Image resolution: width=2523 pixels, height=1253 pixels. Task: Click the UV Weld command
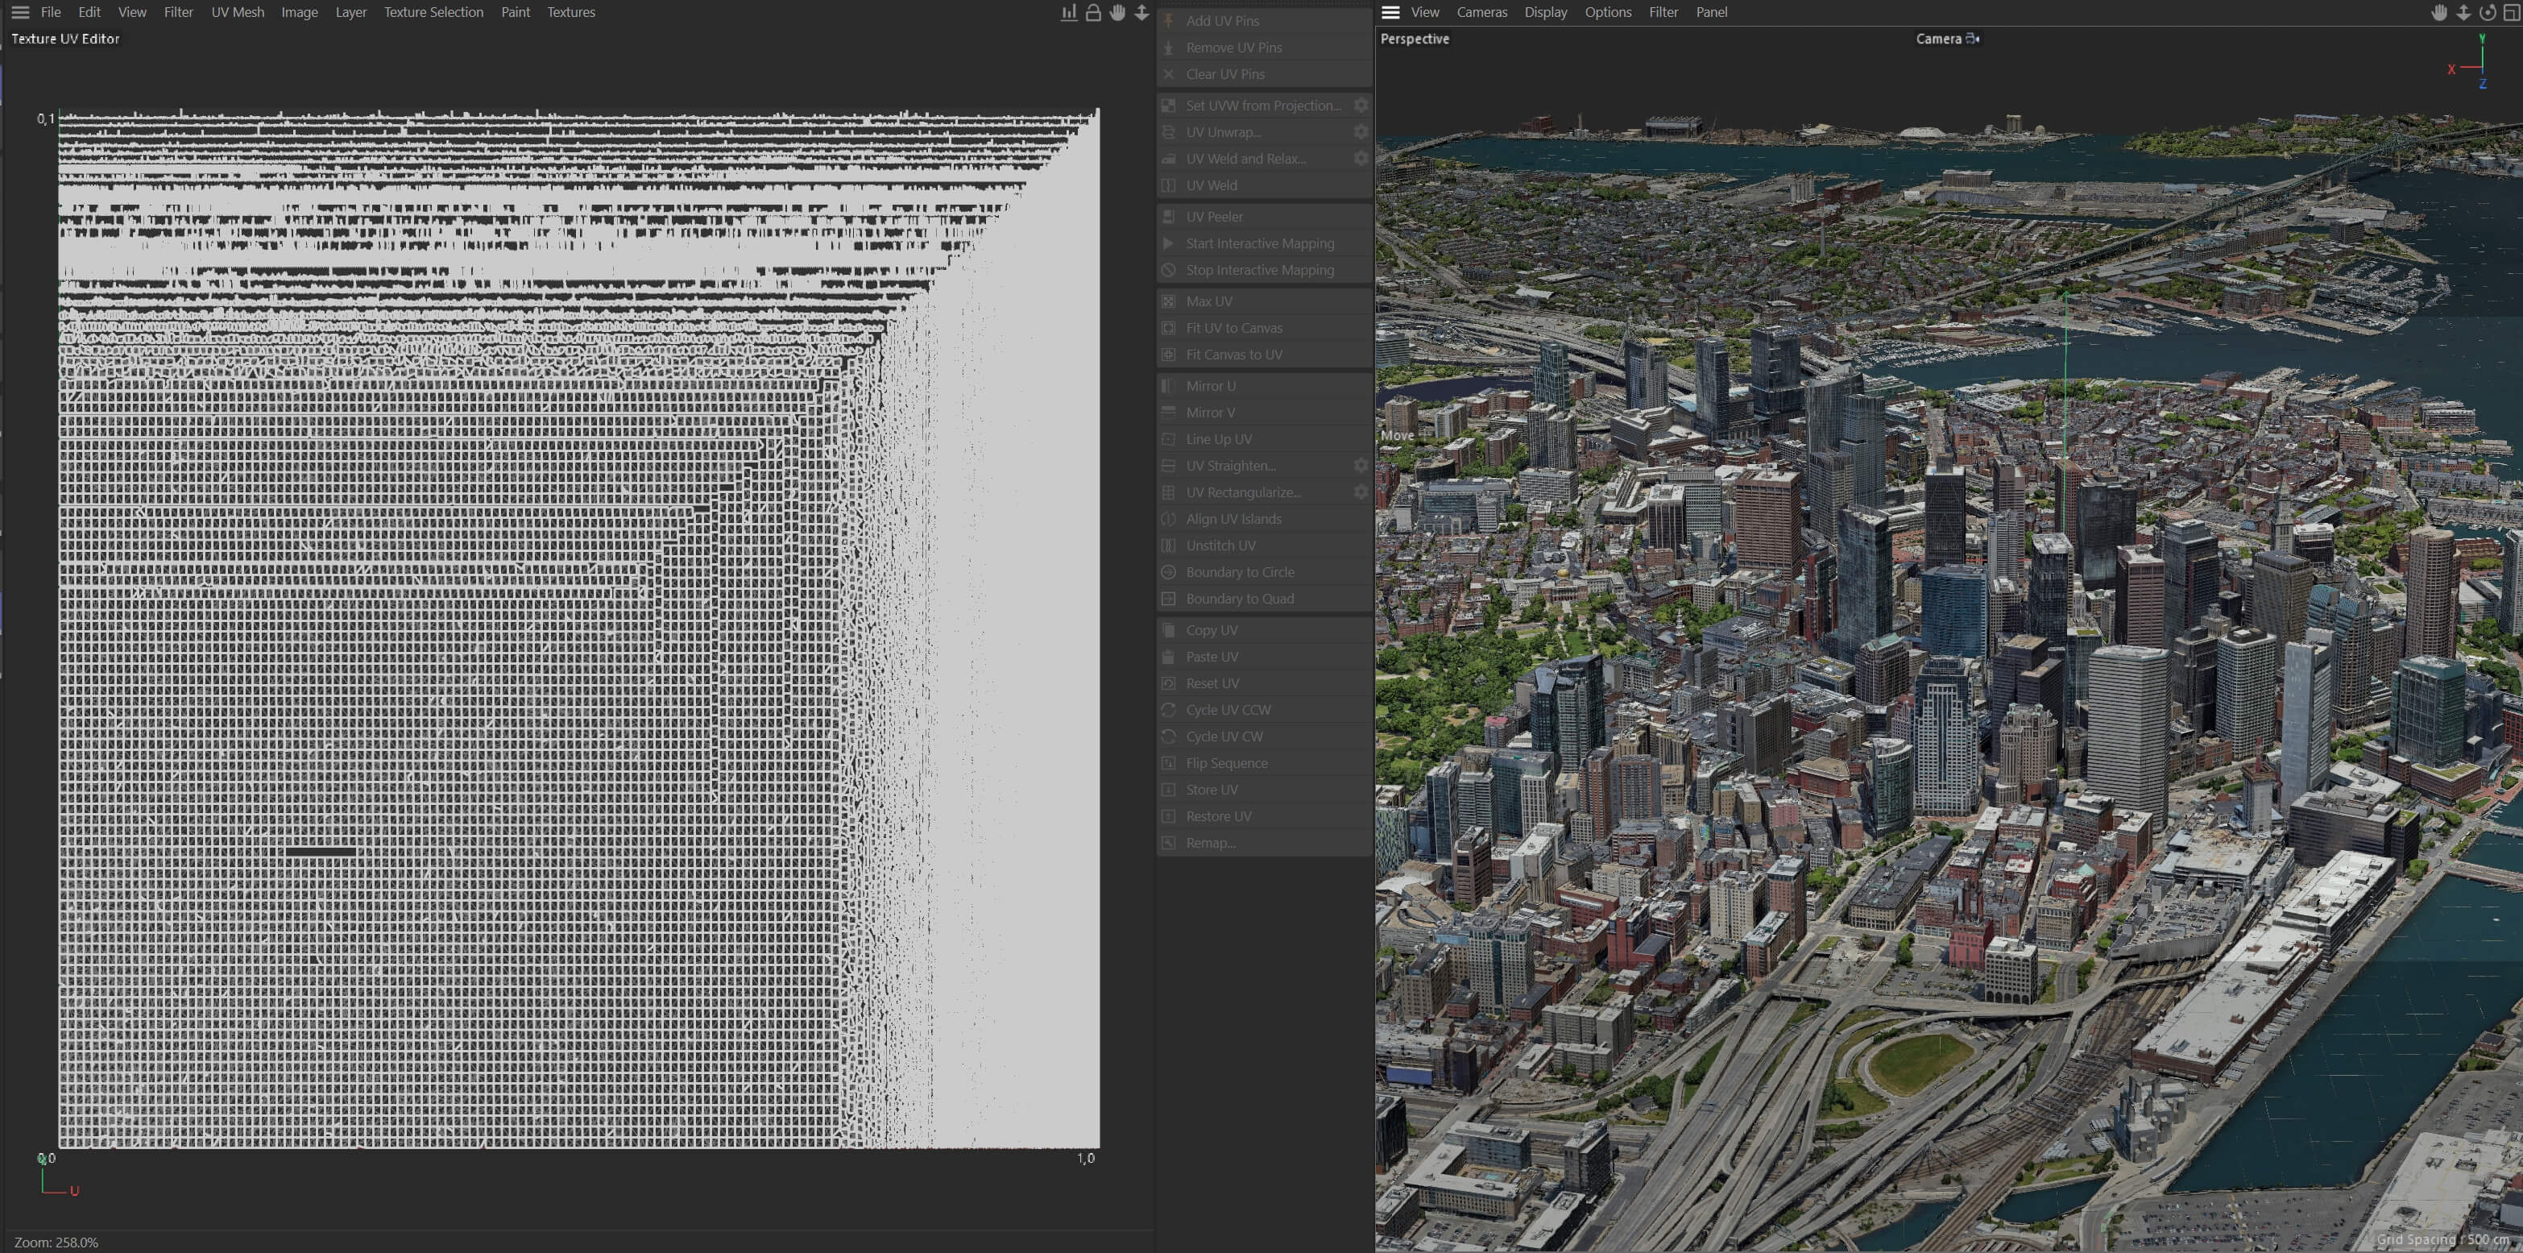[1265, 185]
